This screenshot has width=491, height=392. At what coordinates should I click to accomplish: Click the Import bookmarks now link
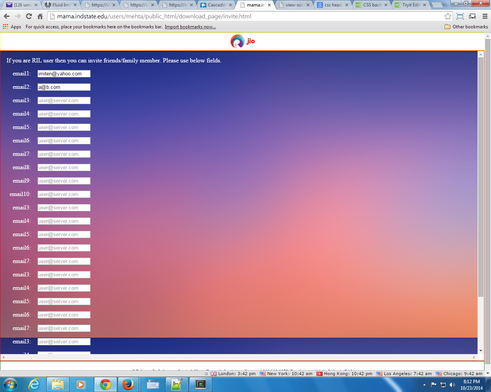coord(190,27)
